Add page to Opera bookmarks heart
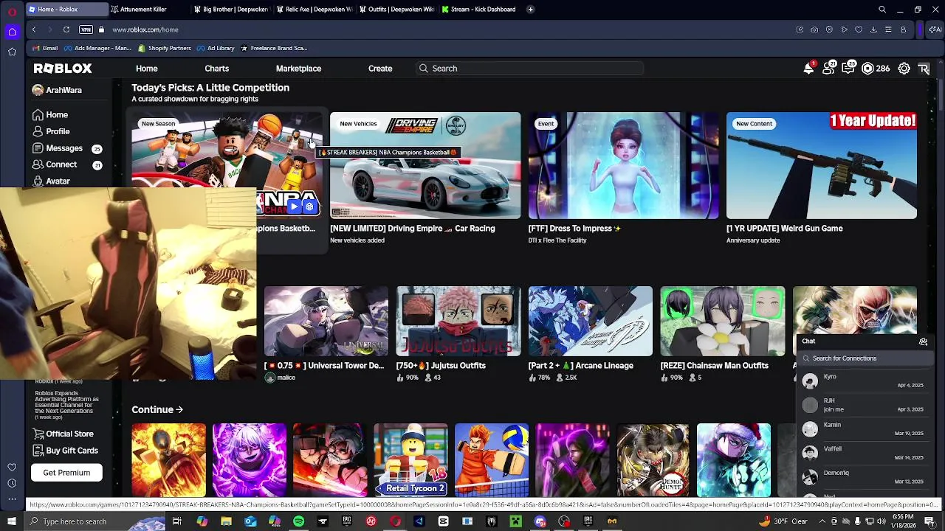Image resolution: width=945 pixels, height=531 pixels. pos(859,29)
